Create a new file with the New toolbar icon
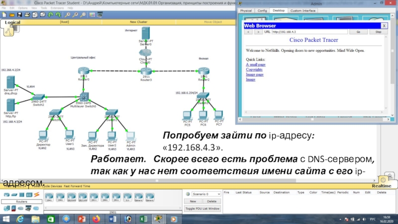 coord(4,15)
